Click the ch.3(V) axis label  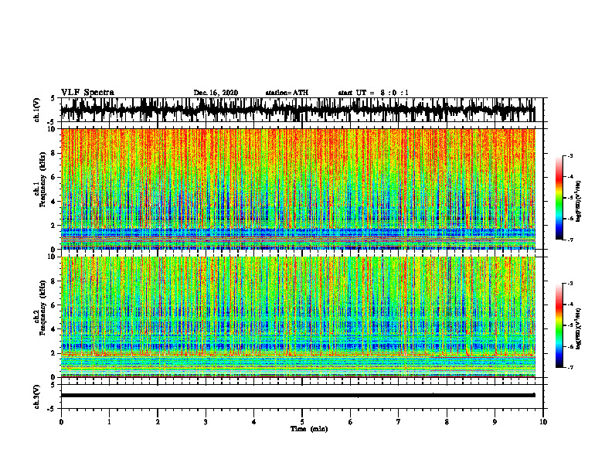click(x=37, y=396)
